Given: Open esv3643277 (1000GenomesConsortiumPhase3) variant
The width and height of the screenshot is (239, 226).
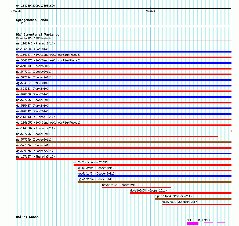Looking at the screenshot, I should click(48, 55).
